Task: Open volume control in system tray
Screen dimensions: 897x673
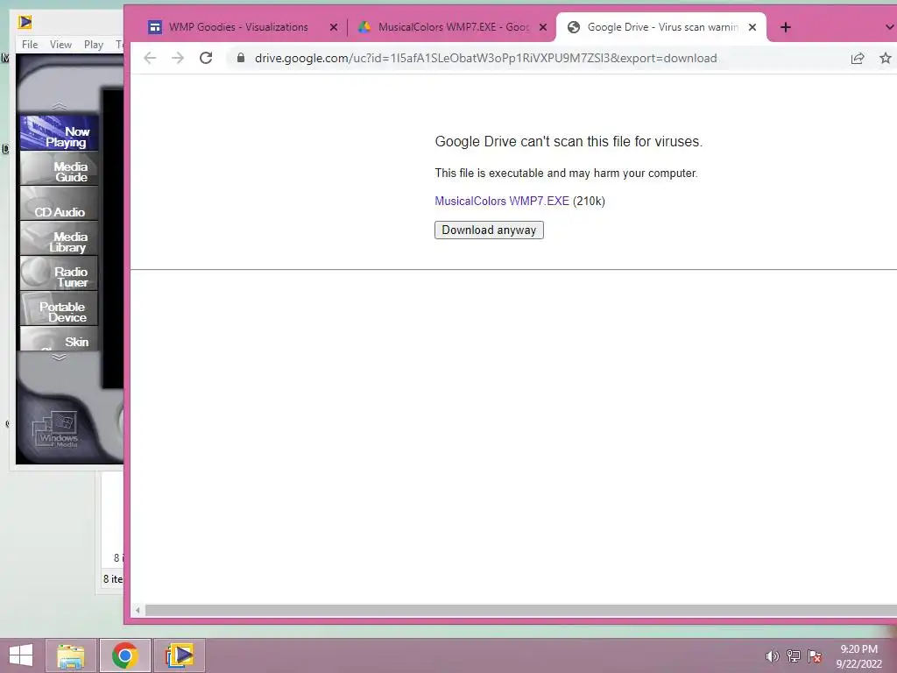Action: pyautogui.click(x=772, y=656)
